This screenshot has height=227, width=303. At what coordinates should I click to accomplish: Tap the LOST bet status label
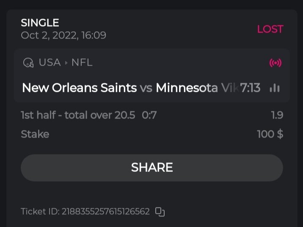click(x=270, y=29)
